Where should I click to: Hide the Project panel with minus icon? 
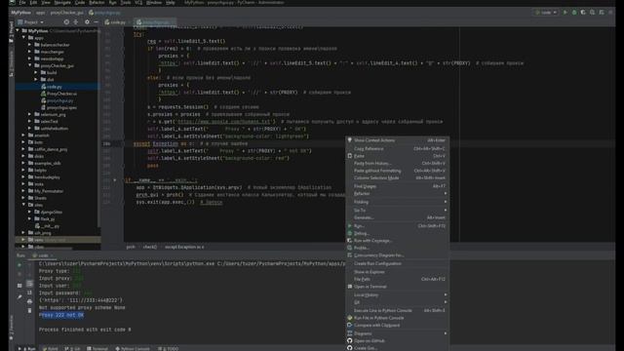pos(96,22)
